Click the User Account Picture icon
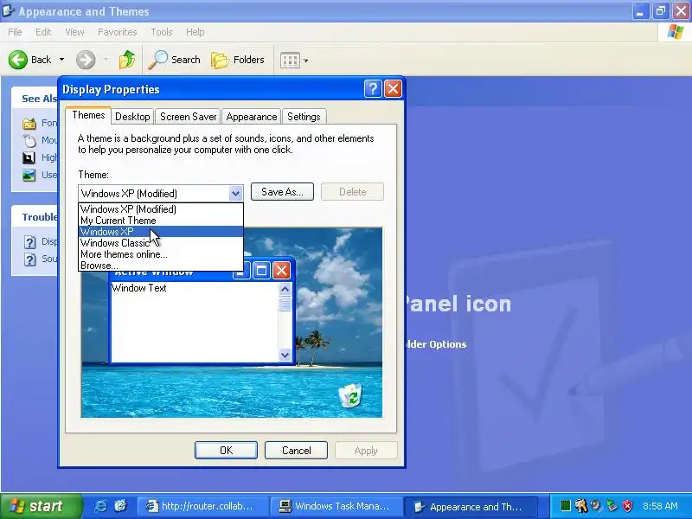Image resolution: width=692 pixels, height=519 pixels. click(29, 176)
